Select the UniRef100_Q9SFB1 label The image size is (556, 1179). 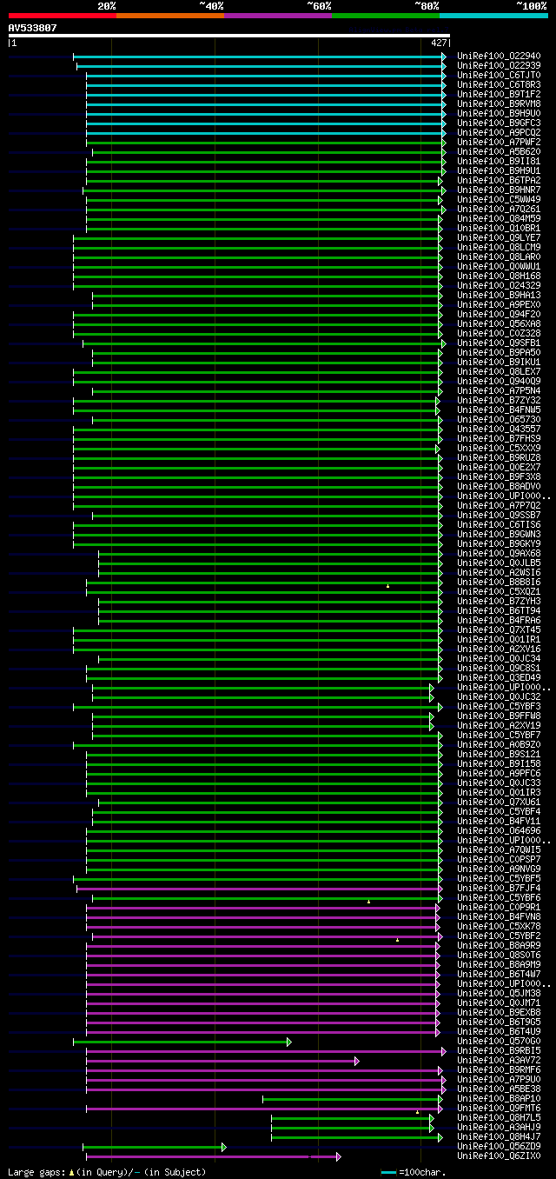[x=499, y=343]
